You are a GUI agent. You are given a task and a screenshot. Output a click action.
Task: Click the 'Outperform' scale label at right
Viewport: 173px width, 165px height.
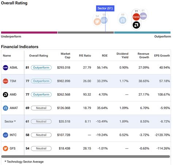pyautogui.click(x=163, y=37)
